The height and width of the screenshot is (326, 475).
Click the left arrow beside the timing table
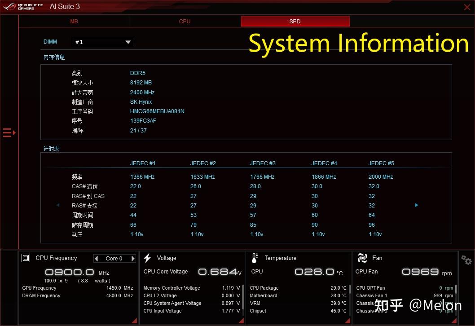[57, 205]
